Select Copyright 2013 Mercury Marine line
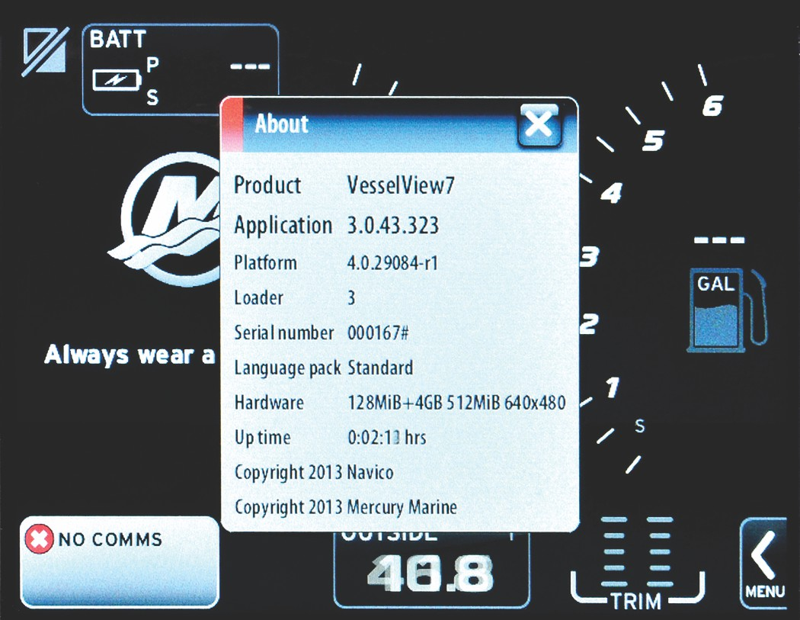The height and width of the screenshot is (620, 800). coord(345,507)
